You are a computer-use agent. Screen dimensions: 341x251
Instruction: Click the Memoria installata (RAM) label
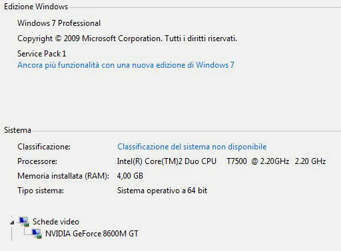pyautogui.click(x=63, y=176)
